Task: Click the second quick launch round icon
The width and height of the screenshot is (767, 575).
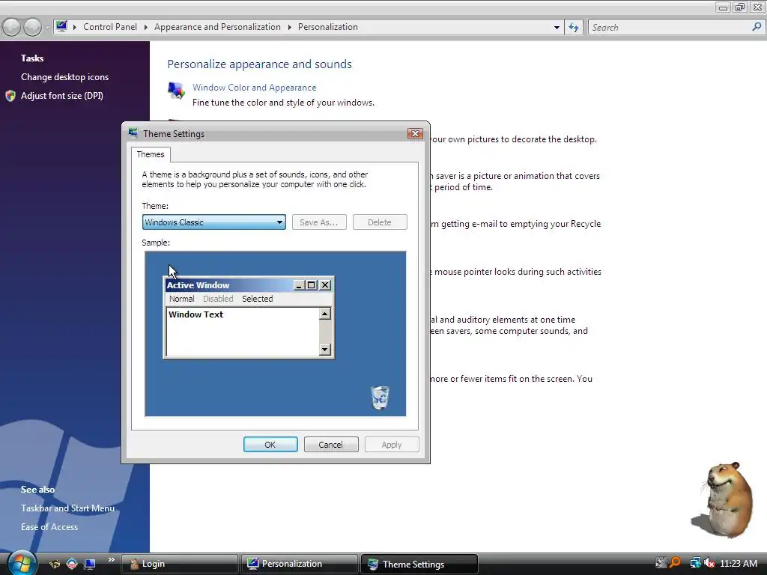Action: (x=72, y=564)
